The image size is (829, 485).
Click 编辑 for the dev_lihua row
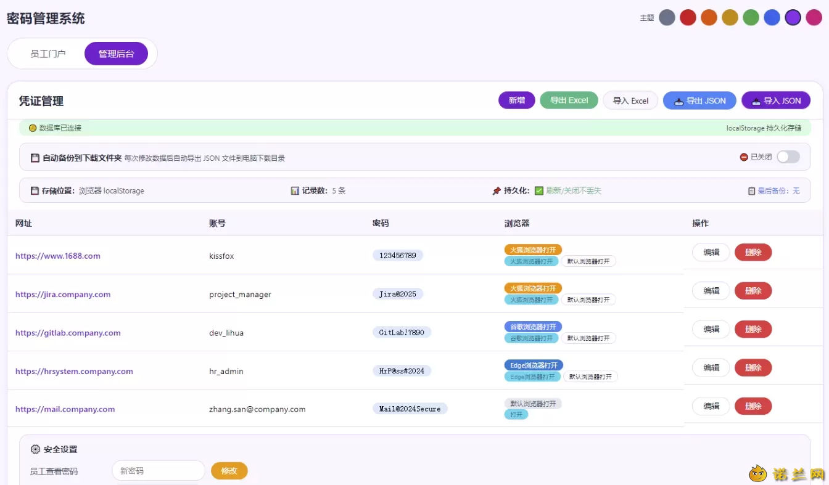point(711,329)
